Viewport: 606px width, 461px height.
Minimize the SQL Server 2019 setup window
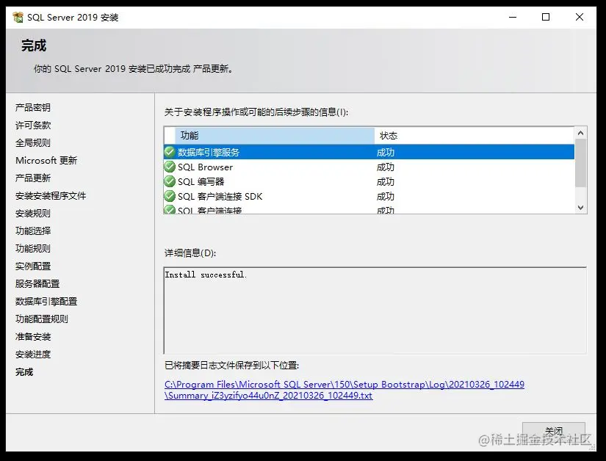click(x=513, y=17)
